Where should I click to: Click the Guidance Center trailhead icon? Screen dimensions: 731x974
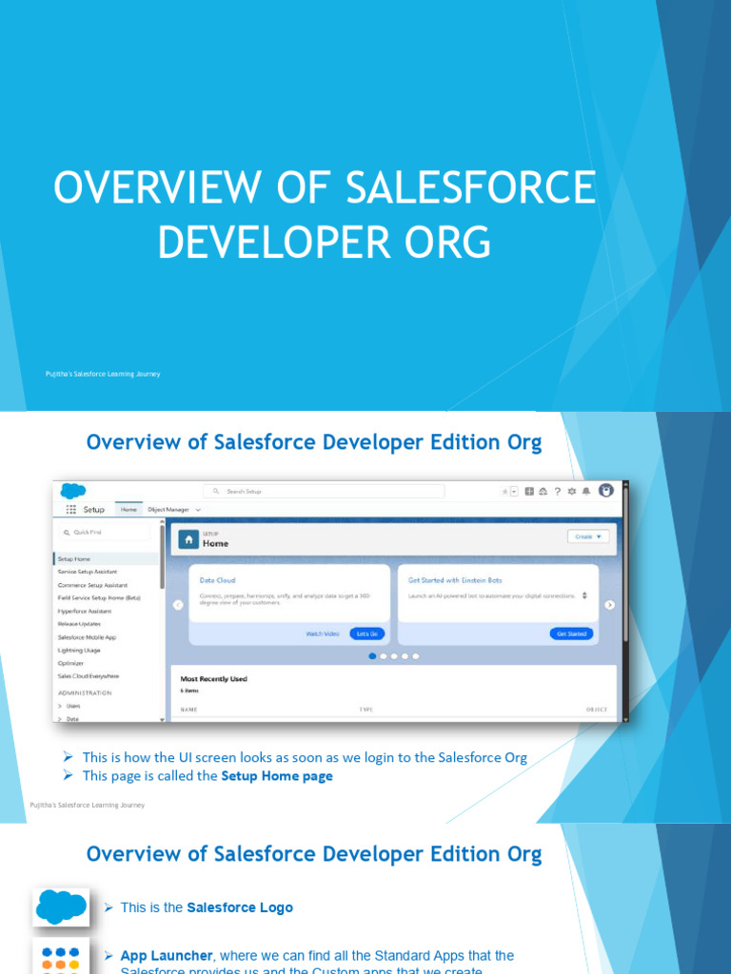click(543, 492)
